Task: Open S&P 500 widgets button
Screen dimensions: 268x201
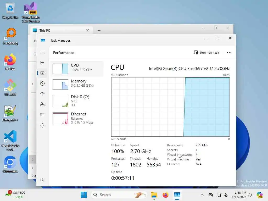Action: click(x=15, y=195)
